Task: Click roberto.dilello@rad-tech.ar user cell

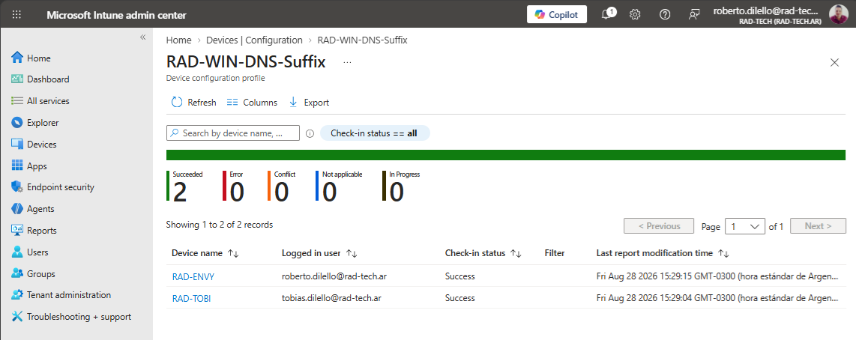Action: (334, 276)
